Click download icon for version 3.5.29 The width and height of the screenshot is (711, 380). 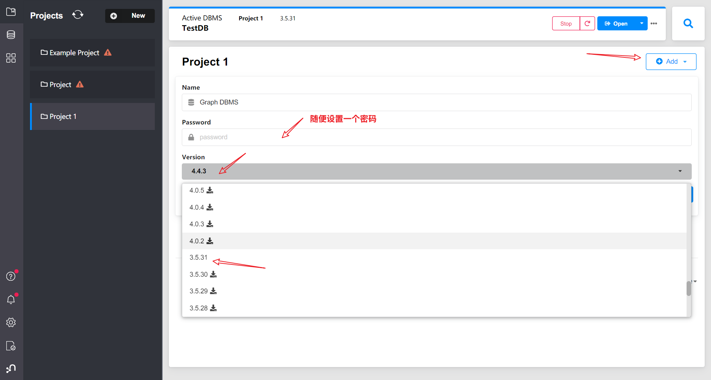(x=213, y=291)
